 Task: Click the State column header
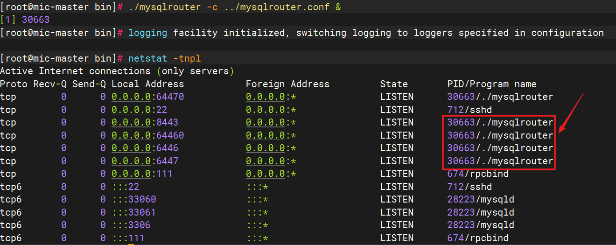(394, 84)
